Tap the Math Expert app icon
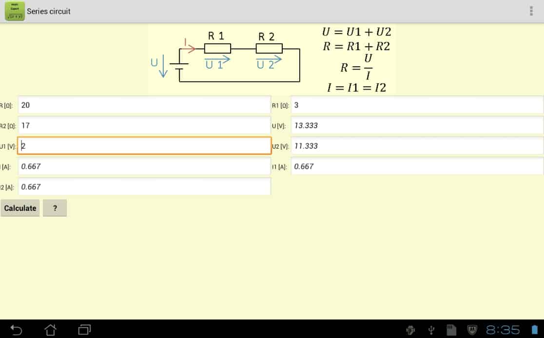The image size is (544, 338). pos(14,11)
